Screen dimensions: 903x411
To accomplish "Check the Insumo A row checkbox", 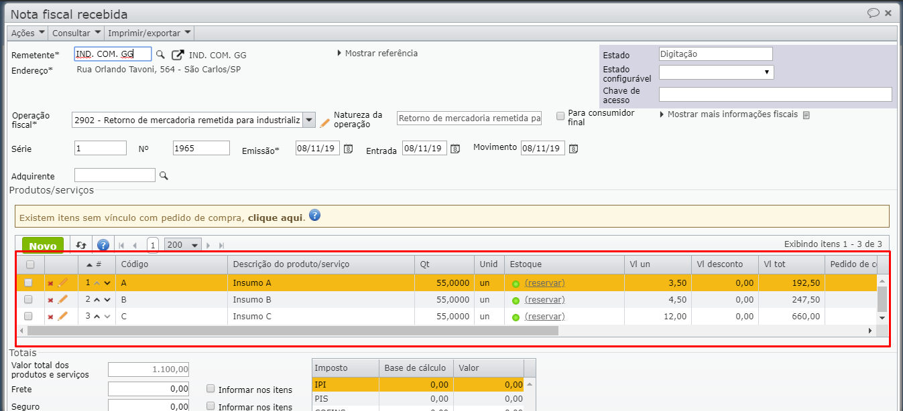I will pos(28,282).
